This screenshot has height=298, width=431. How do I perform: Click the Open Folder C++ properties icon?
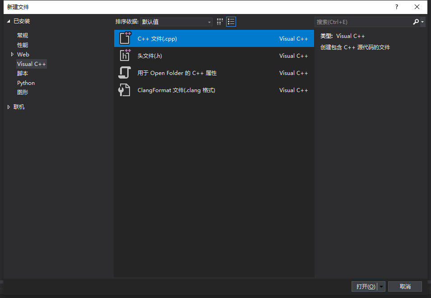[x=125, y=73]
